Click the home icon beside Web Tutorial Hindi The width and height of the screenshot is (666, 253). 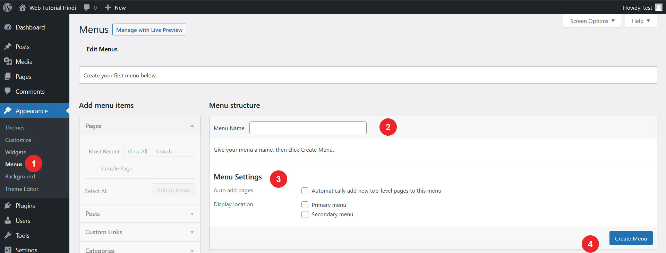[23, 8]
